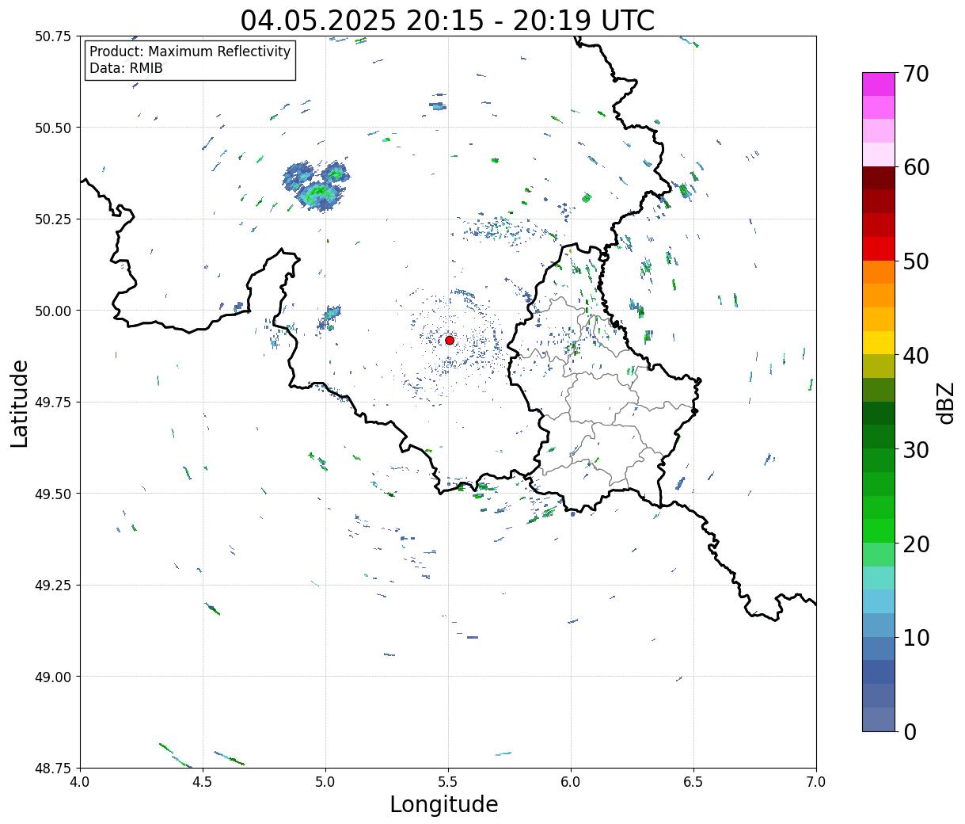Click the yellow swatch just above 40
This screenshot has height=824, width=965.
(879, 343)
